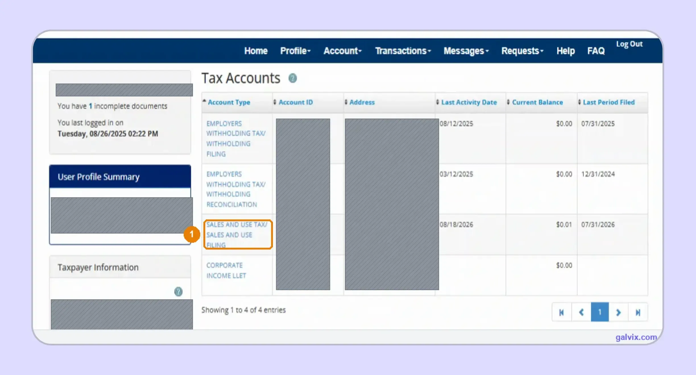Select the 08/12/2025 last activity date
This screenshot has width=696, height=375.
(456, 124)
